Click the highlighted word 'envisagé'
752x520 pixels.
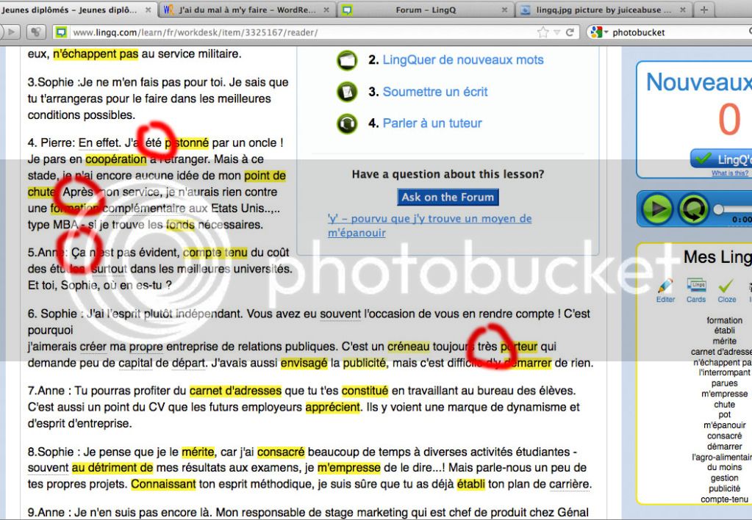(304, 364)
